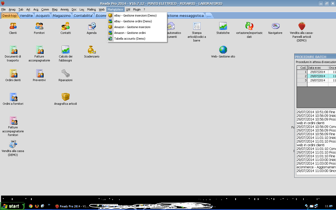Click the Windows start button
336x210 pixels.
point(12,206)
